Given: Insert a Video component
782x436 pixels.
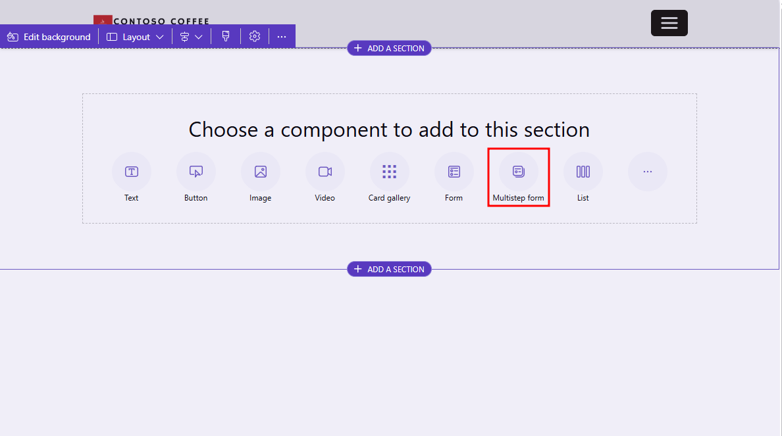Looking at the screenshot, I should coord(325,172).
